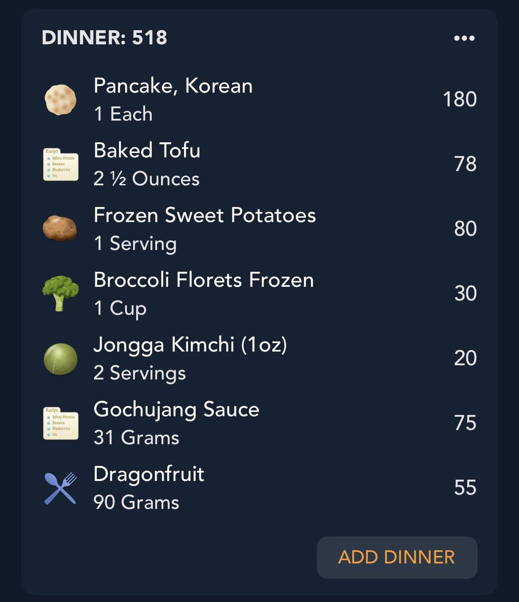Tap the kimchi cabbage icon
Viewport: 519px width, 602px height.
tap(61, 358)
